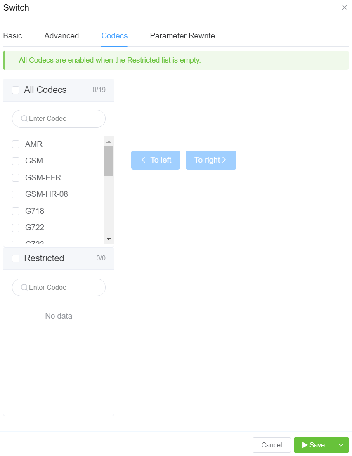Screen dimensions: 352x456
Task: Check the GSM-EFR codec checkbox
Action: (x=16, y=178)
